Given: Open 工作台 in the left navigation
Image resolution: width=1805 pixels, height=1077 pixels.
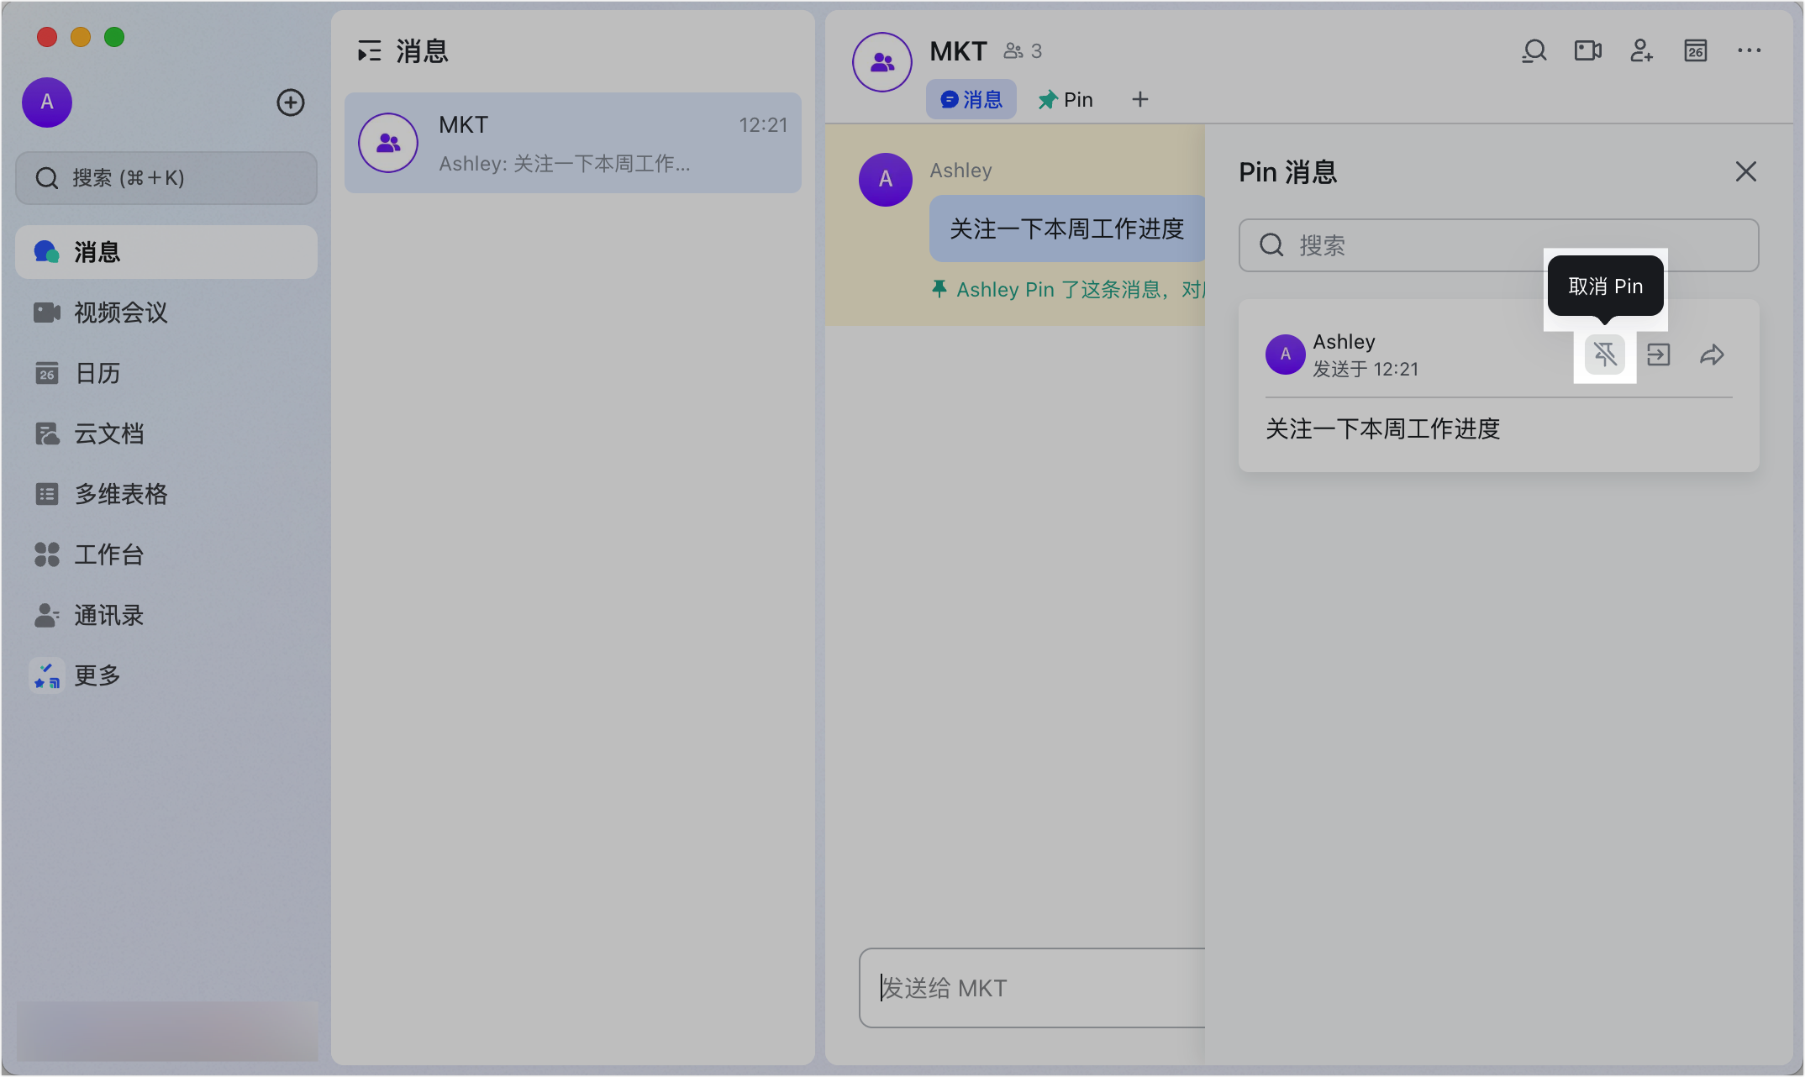Looking at the screenshot, I should (166, 554).
